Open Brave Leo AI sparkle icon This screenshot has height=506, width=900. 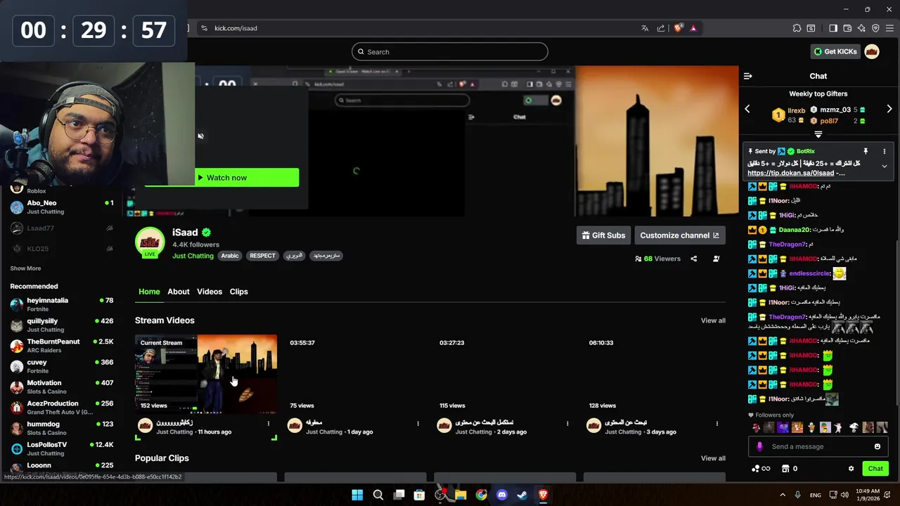click(x=861, y=28)
